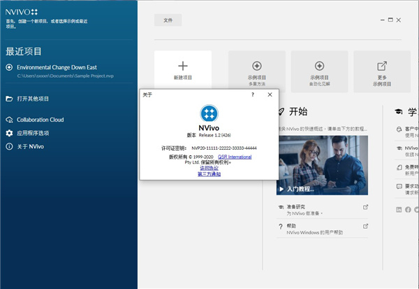Open the 许可协议 link
Viewport: 419px width, 289px height.
point(209,169)
